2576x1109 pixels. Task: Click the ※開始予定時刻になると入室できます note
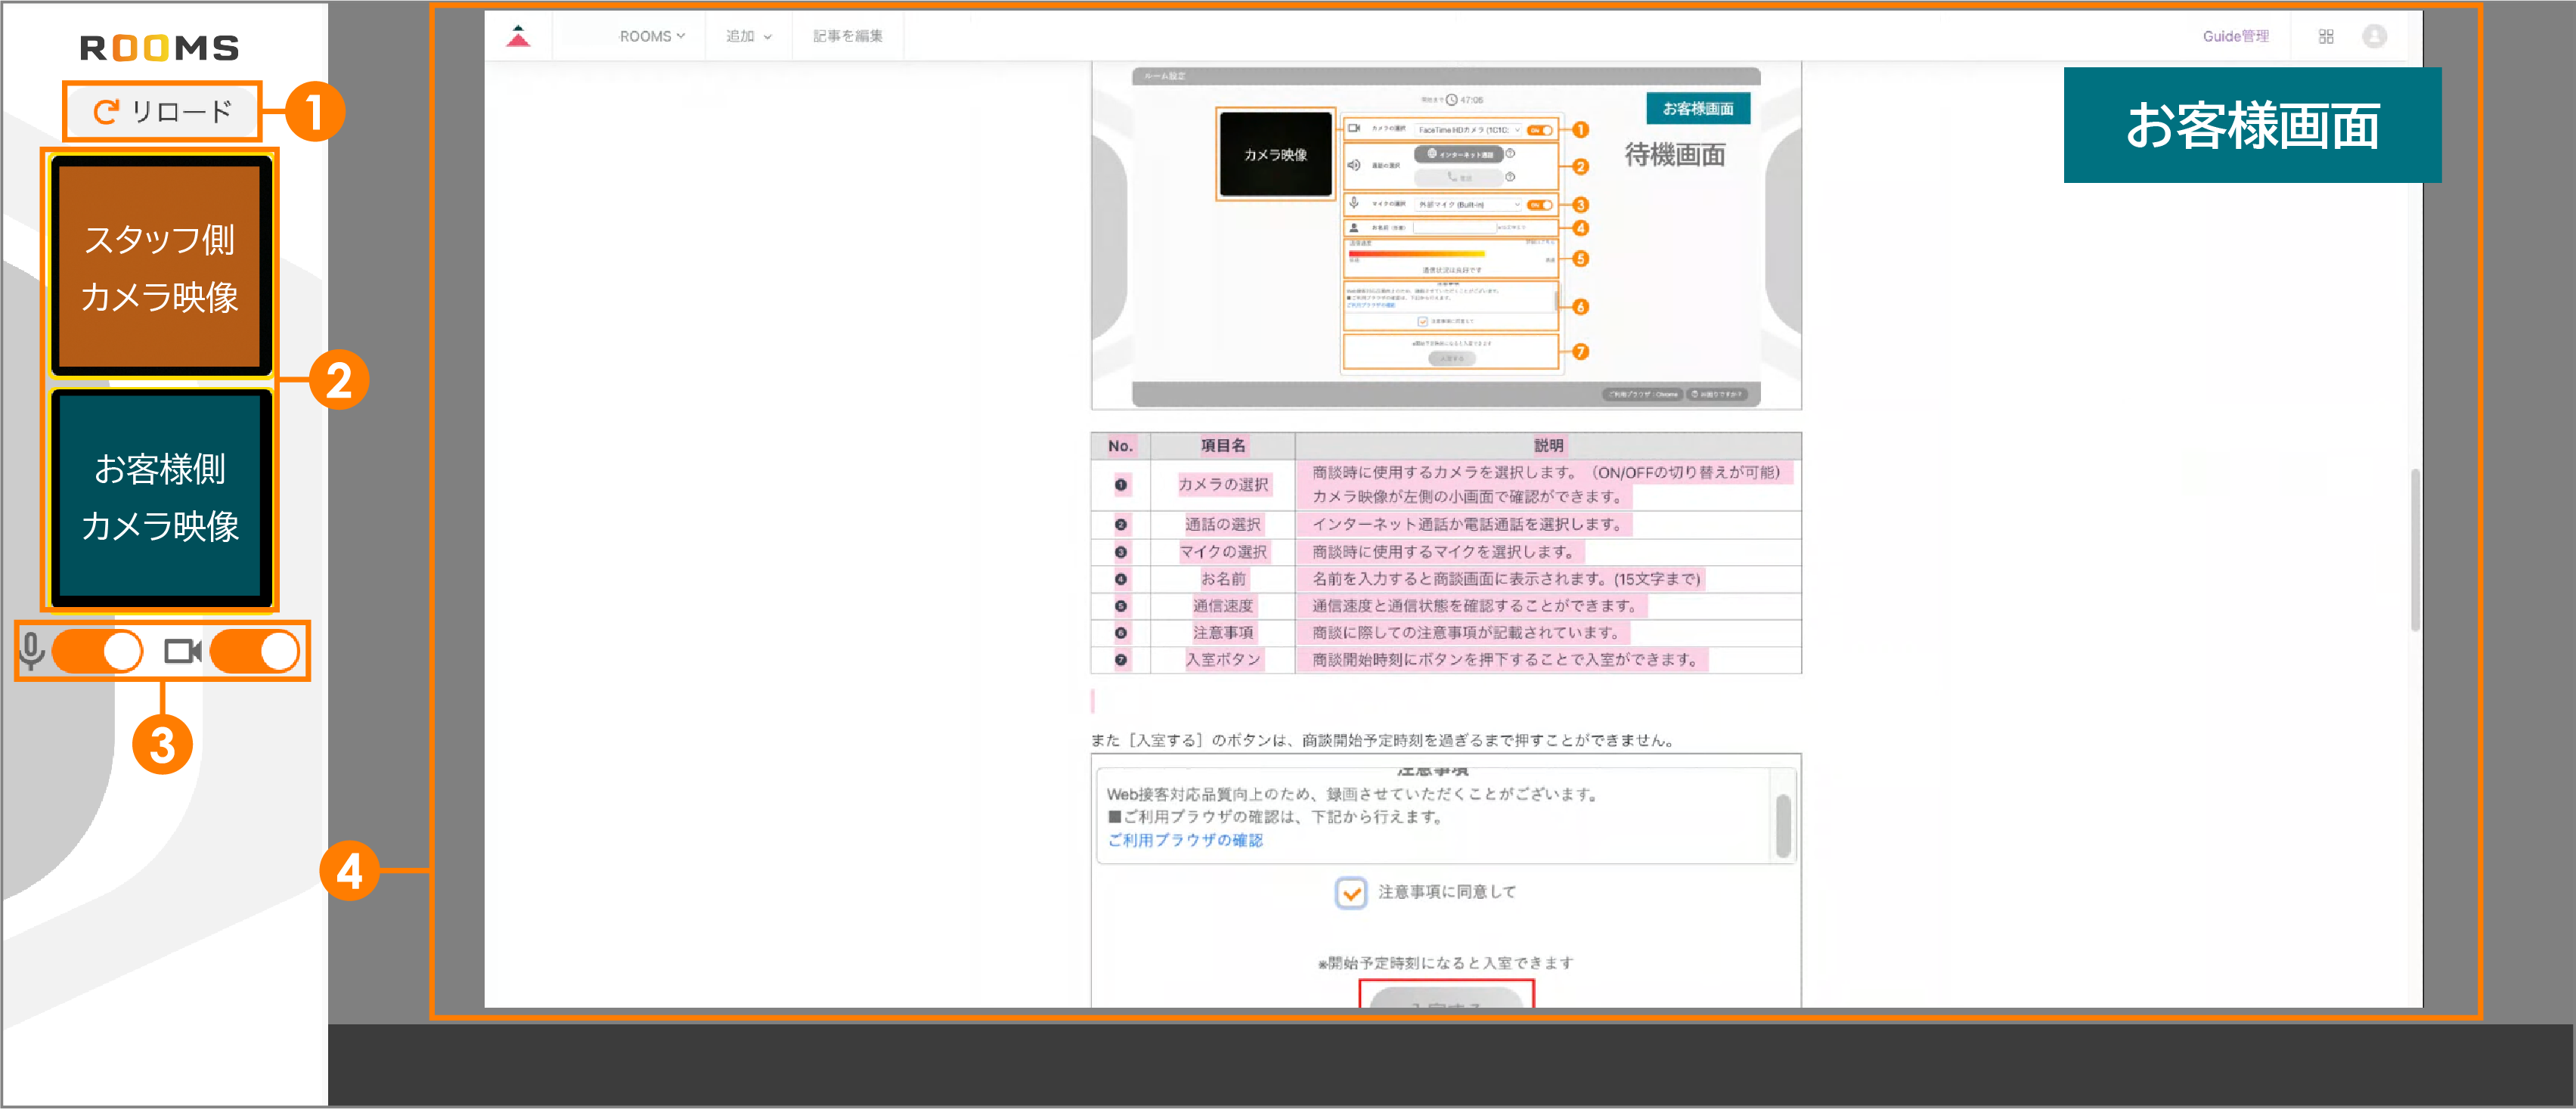pos(1446,963)
